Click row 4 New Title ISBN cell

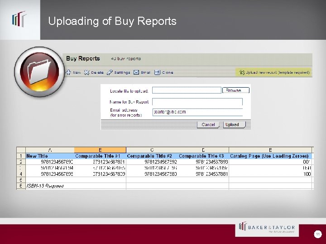click(50, 174)
